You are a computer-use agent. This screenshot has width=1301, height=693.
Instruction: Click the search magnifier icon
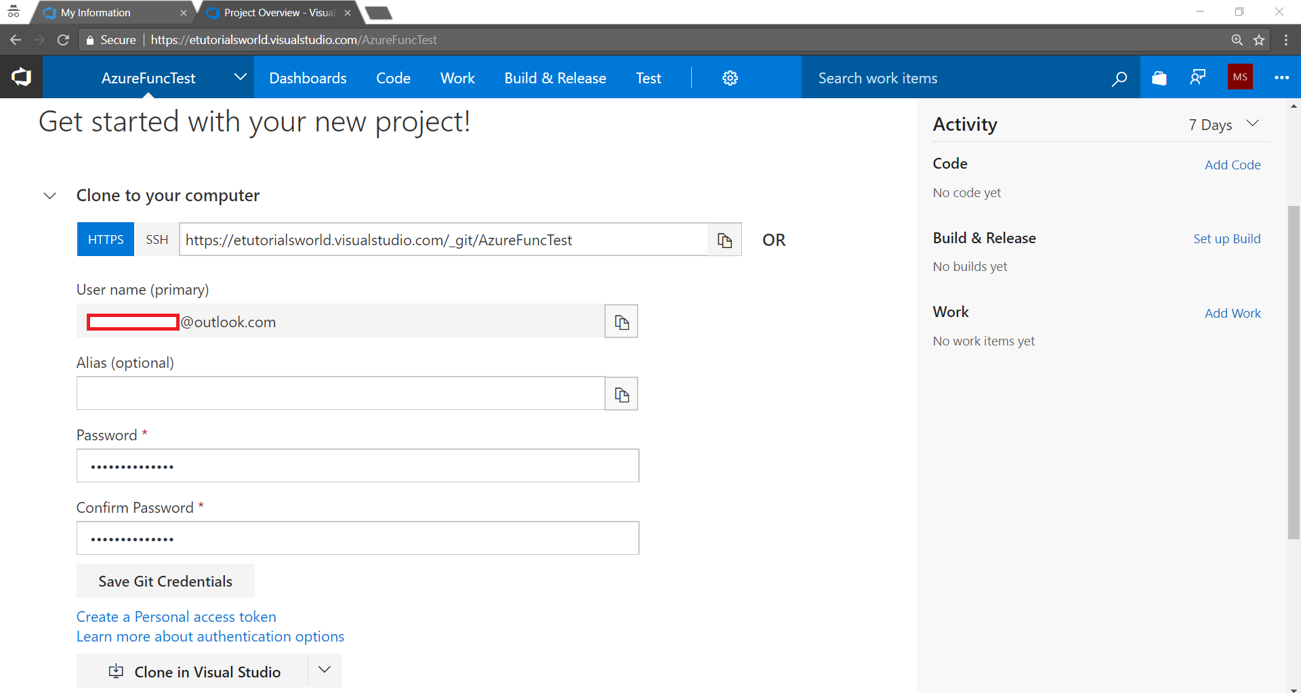[1119, 79]
